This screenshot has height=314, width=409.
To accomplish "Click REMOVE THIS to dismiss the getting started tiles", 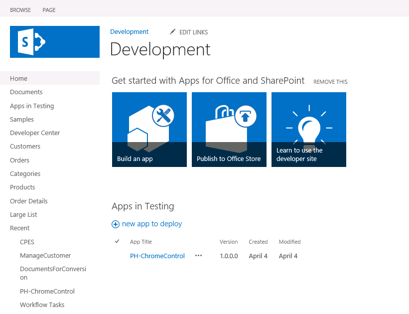I will [330, 81].
